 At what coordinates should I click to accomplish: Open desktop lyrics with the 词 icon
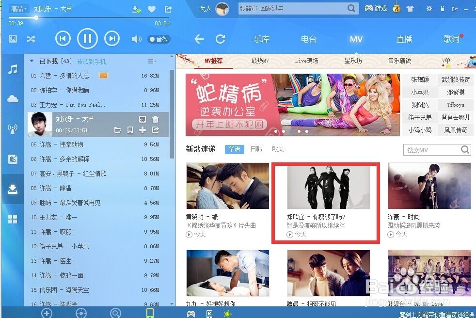tap(13, 39)
